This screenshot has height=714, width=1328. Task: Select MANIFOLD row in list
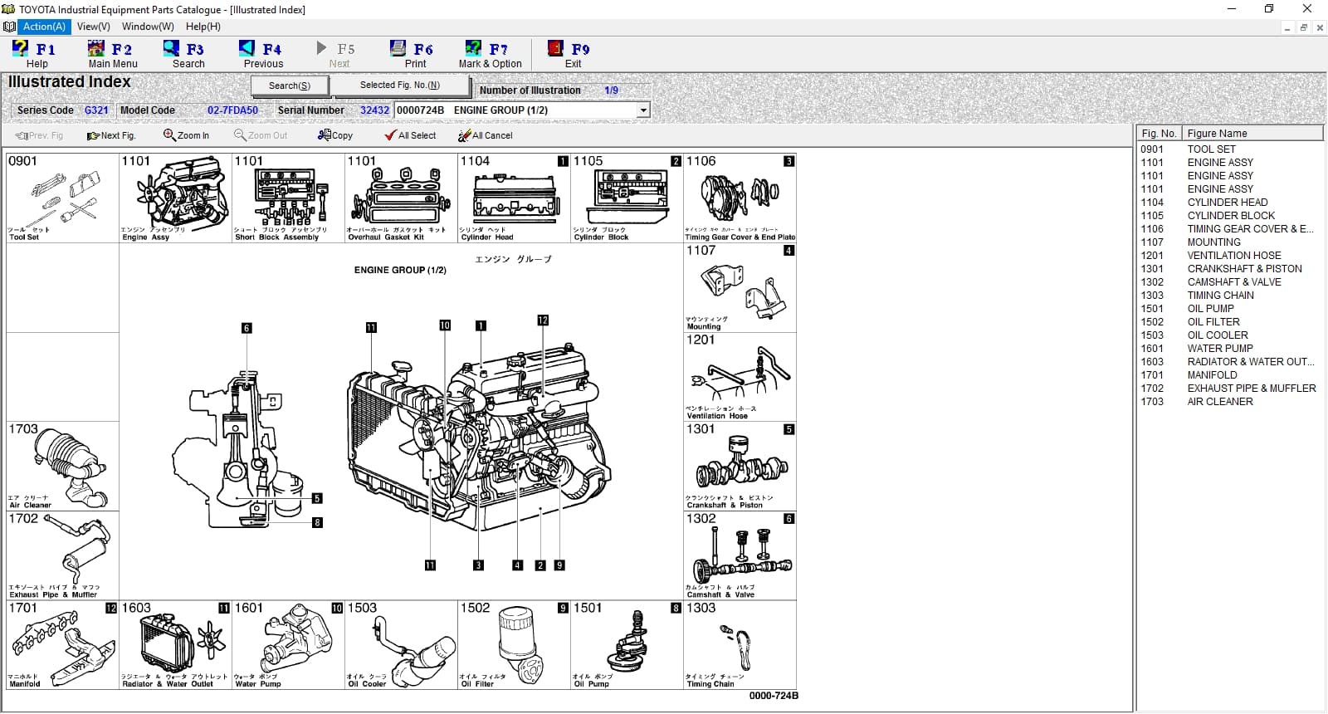[1229, 375]
